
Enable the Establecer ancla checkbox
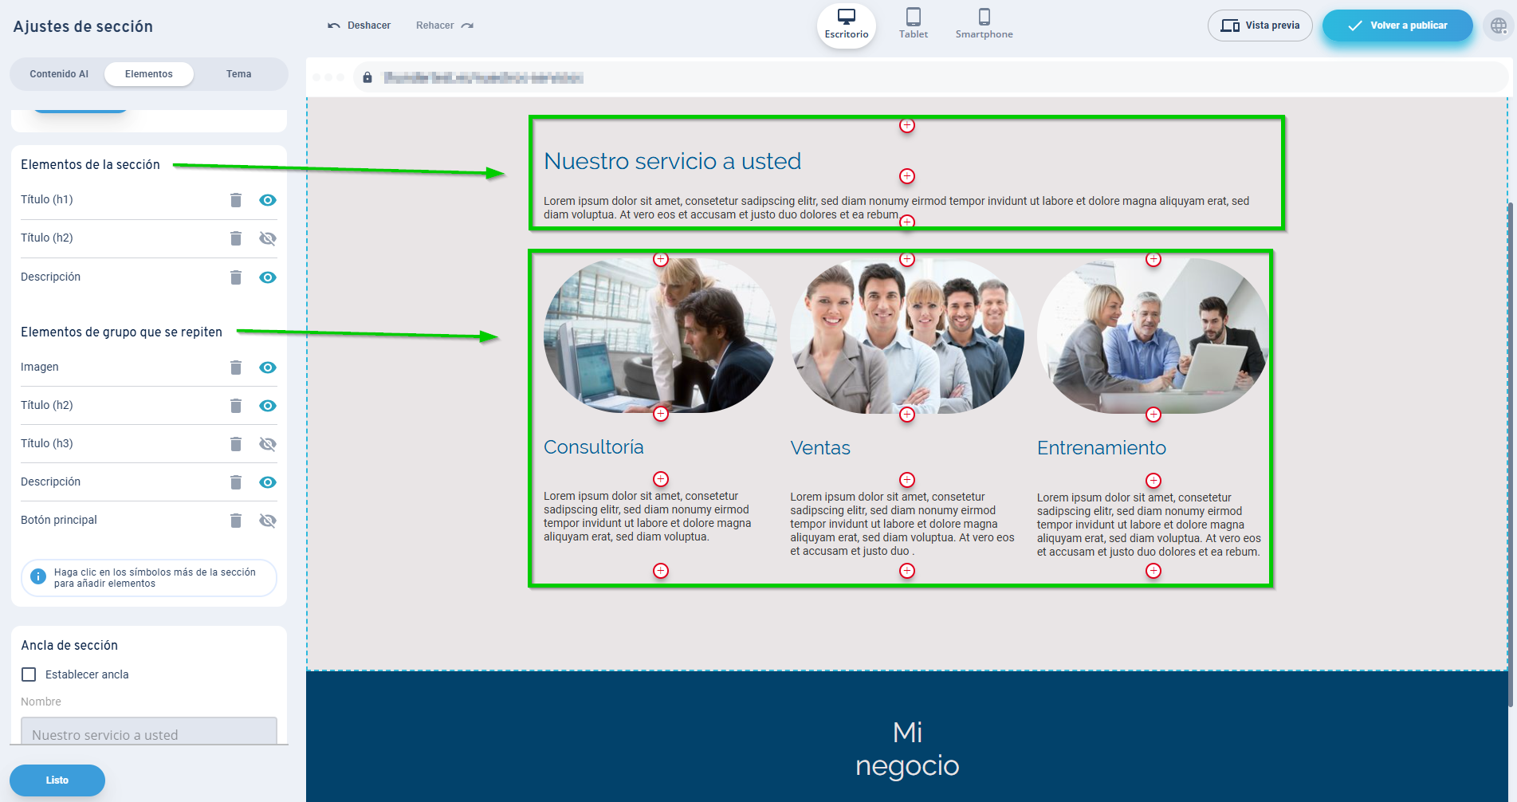pyautogui.click(x=29, y=674)
